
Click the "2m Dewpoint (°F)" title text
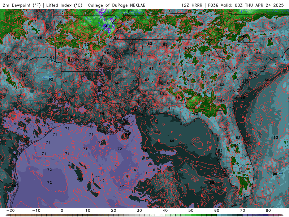click(21, 5)
